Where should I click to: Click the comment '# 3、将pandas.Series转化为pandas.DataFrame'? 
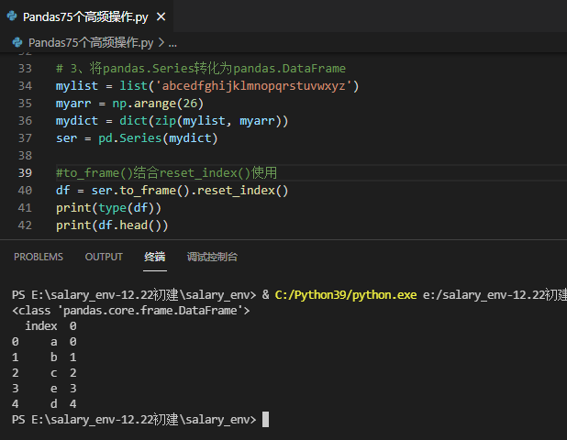201,68
